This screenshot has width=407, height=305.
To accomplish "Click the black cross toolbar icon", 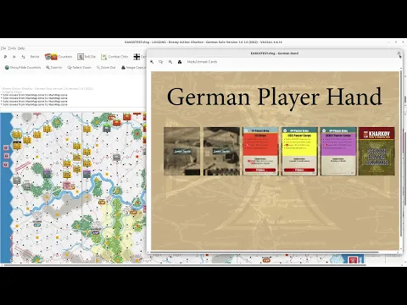I will point(137,57).
